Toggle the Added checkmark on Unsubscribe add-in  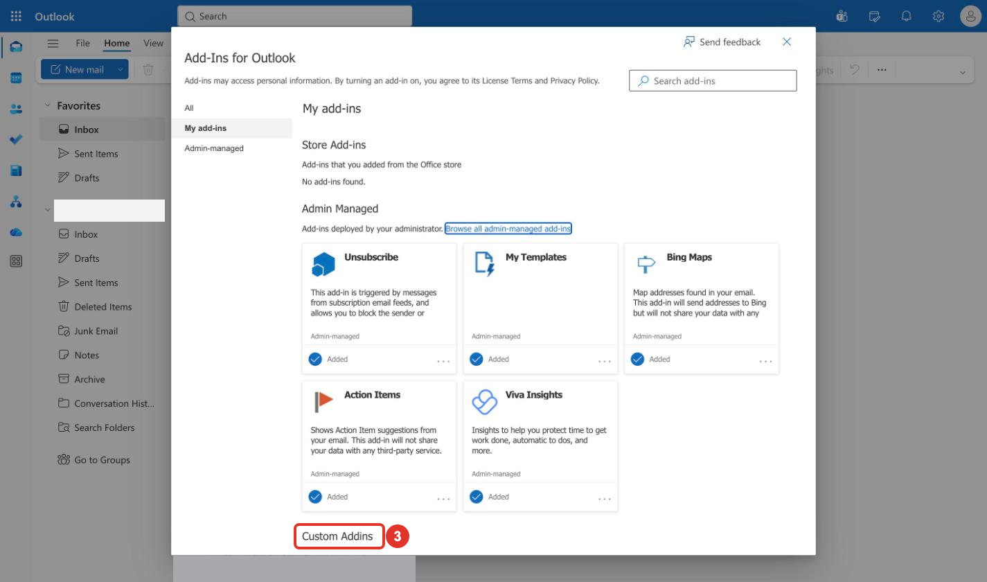(x=315, y=359)
